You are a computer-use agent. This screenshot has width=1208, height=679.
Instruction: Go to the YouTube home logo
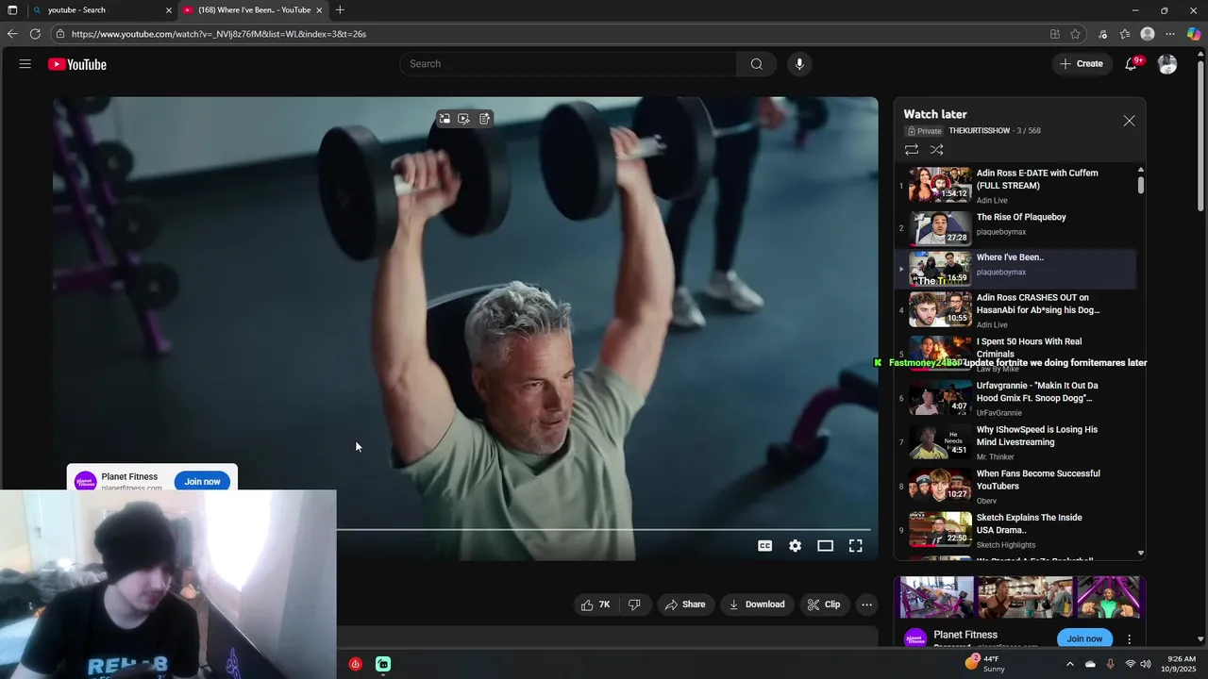point(77,64)
